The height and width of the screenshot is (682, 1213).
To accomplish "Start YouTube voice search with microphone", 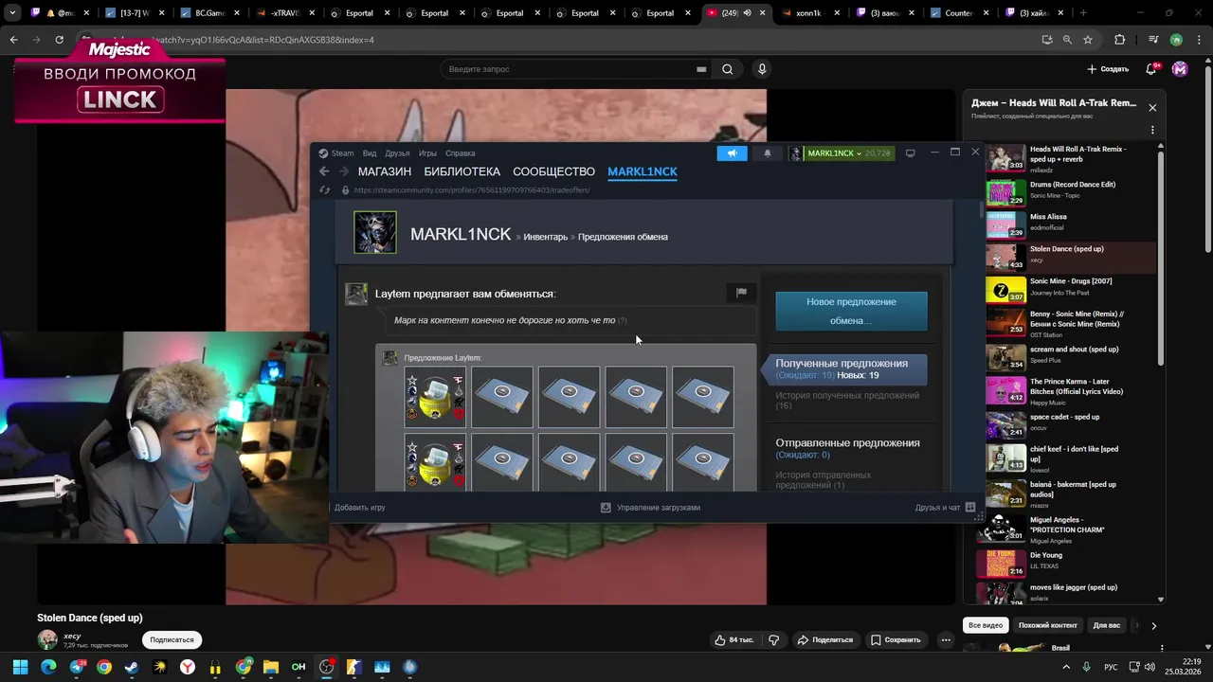I will coord(761,69).
